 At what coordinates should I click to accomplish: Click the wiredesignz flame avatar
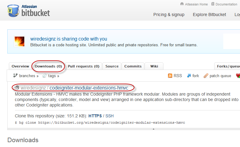(19, 41)
